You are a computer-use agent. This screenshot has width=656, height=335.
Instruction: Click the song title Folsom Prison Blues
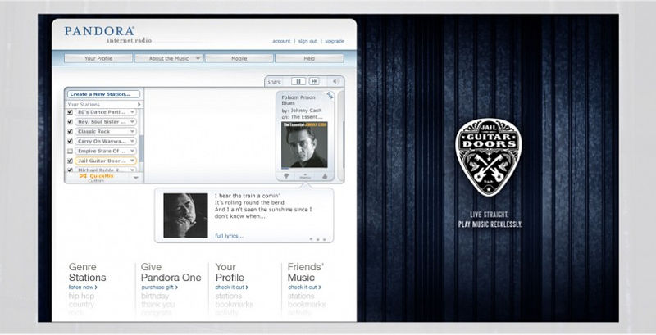point(298,100)
